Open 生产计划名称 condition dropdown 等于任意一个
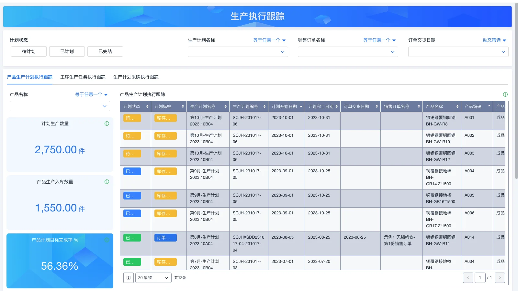 269,40
